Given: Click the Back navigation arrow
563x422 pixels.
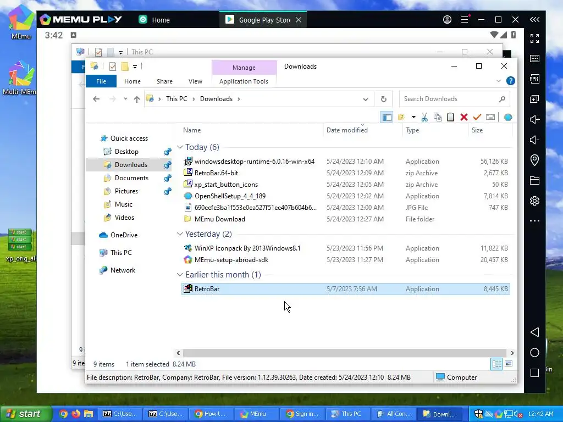Looking at the screenshot, I should coord(96,99).
